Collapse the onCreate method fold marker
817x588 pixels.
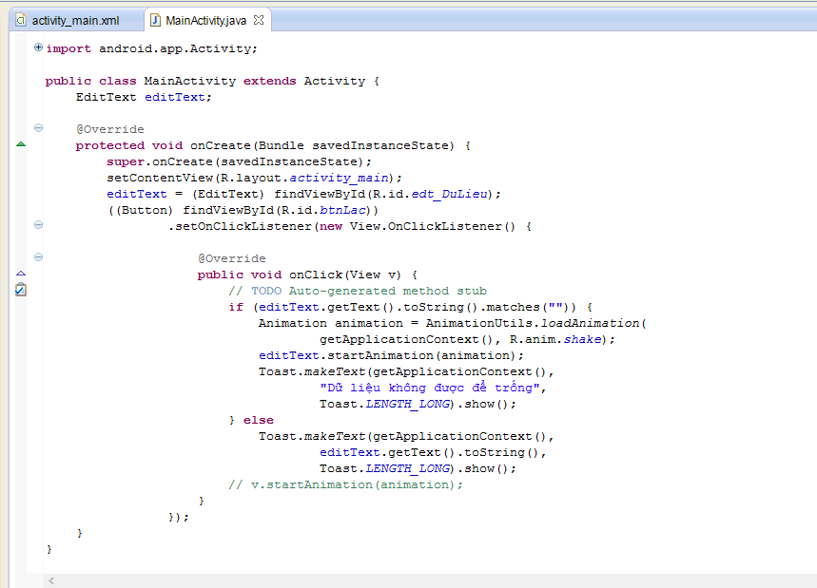coord(38,128)
